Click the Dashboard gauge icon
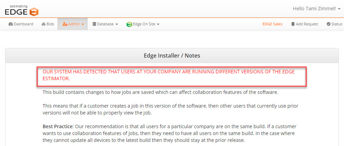The height and width of the screenshot is (146, 344). (x=11, y=24)
